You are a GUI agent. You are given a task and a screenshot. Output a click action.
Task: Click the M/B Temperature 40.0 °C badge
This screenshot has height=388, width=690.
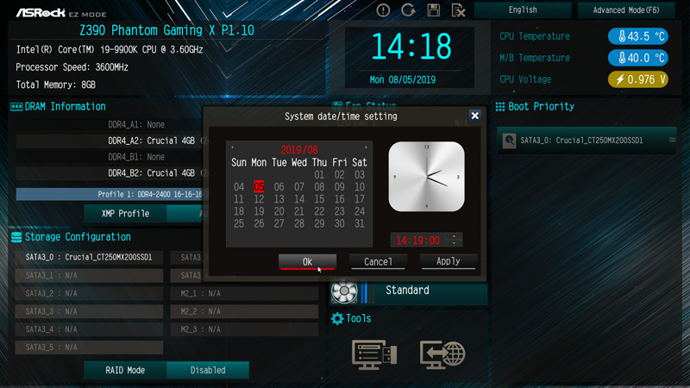tap(638, 58)
